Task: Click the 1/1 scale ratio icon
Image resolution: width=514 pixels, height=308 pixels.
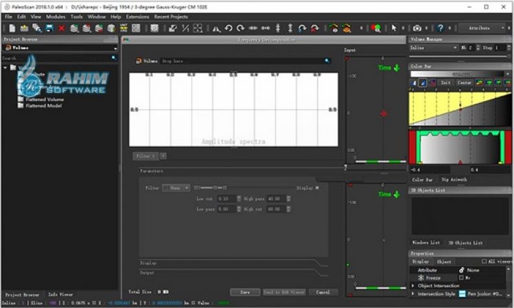Action: 185,29
